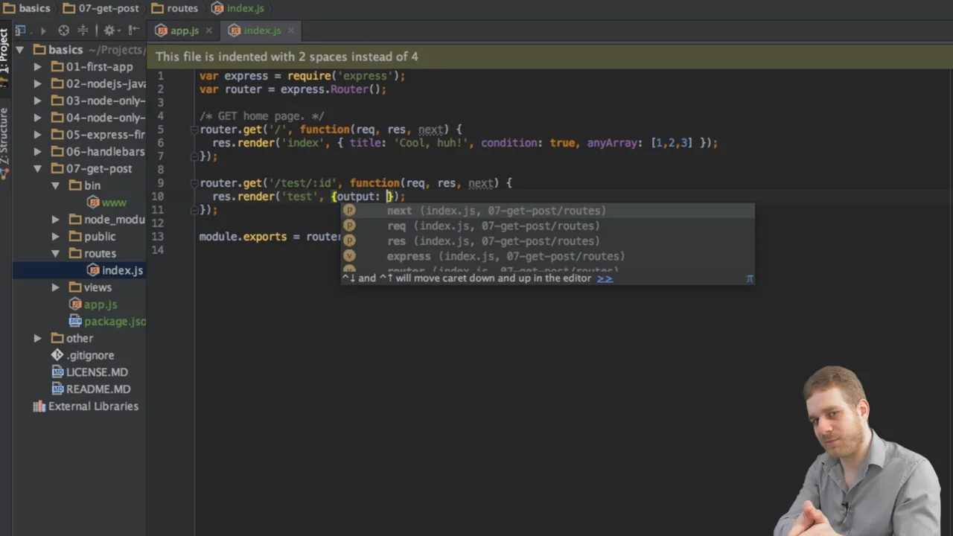Click the parameter icon beside 'next' suggestion
This screenshot has height=536, width=953.
tap(349, 211)
